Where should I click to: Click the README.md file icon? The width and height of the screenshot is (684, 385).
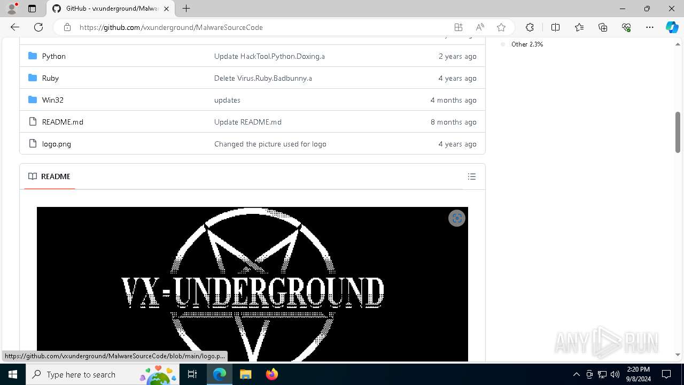(x=33, y=122)
